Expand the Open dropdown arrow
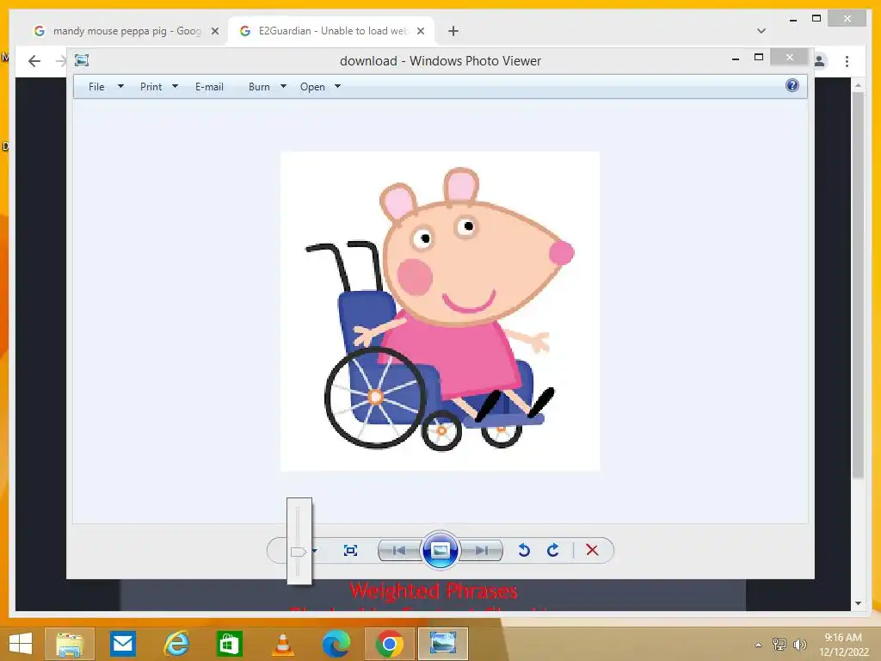 tap(337, 87)
